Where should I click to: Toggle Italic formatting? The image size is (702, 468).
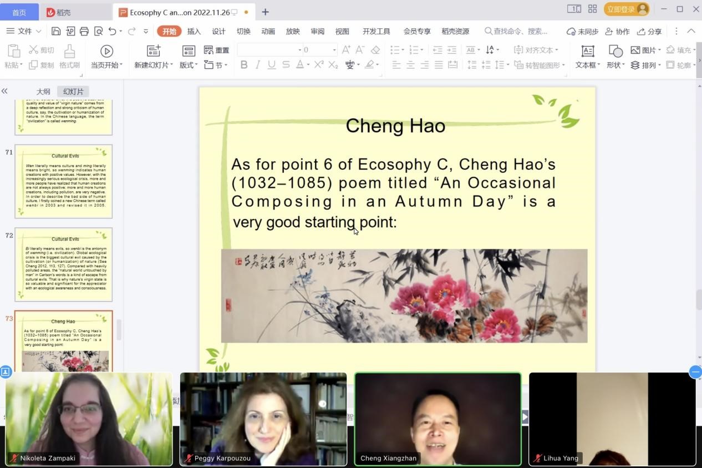coord(257,65)
